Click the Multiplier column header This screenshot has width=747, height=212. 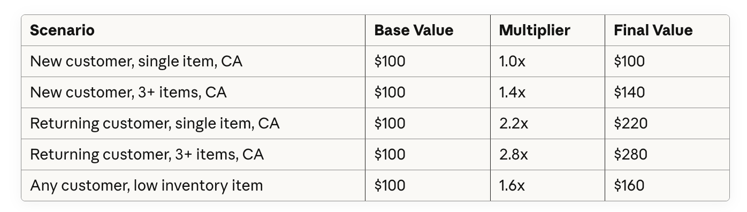pyautogui.click(x=534, y=31)
